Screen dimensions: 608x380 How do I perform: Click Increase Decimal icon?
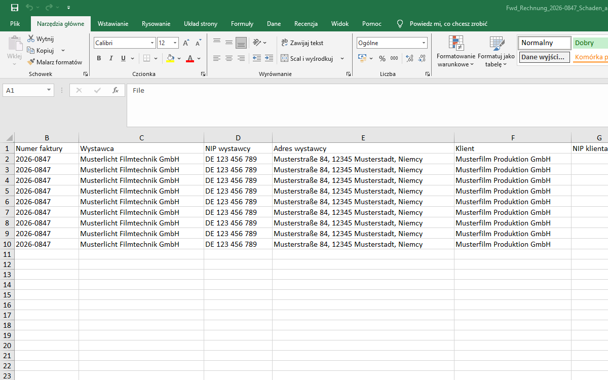click(x=410, y=58)
